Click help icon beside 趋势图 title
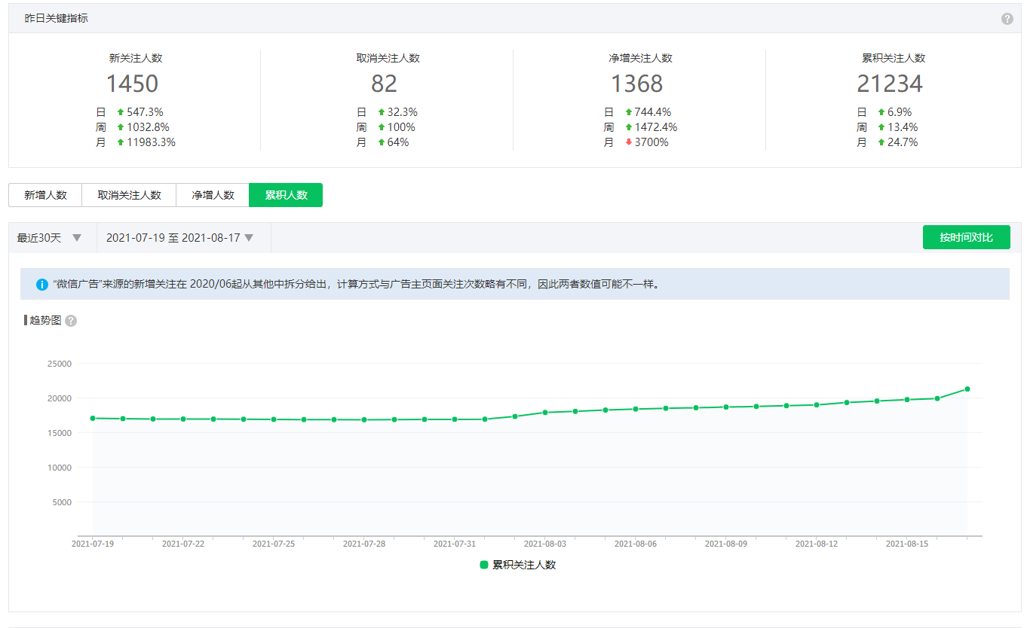 71,321
